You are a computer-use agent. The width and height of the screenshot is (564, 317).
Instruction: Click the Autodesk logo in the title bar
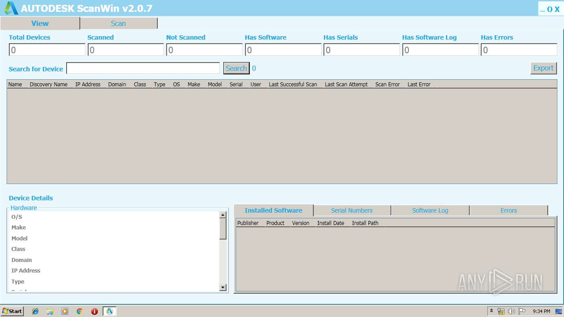(11, 8)
